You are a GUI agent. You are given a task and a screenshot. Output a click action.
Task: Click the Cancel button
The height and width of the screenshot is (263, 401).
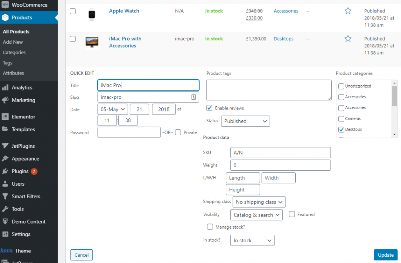[x=81, y=255]
